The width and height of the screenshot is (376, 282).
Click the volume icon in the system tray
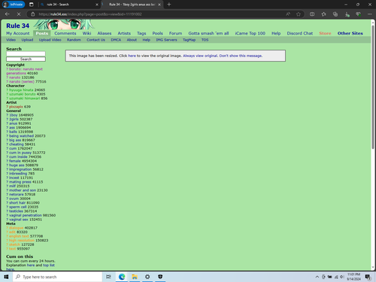click(x=342, y=277)
